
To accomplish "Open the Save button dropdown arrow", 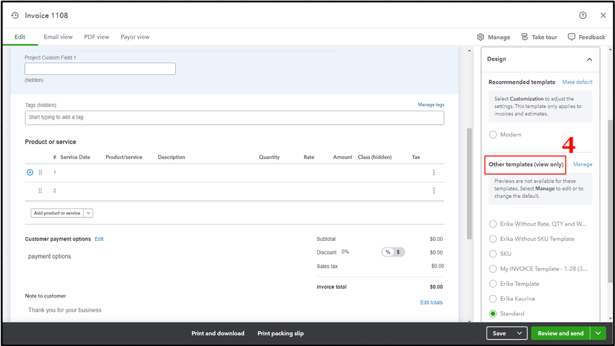I will click(520, 333).
